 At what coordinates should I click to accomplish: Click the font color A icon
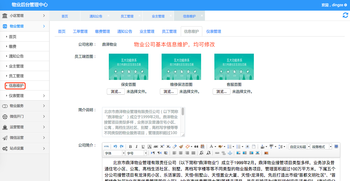click(x=211, y=147)
